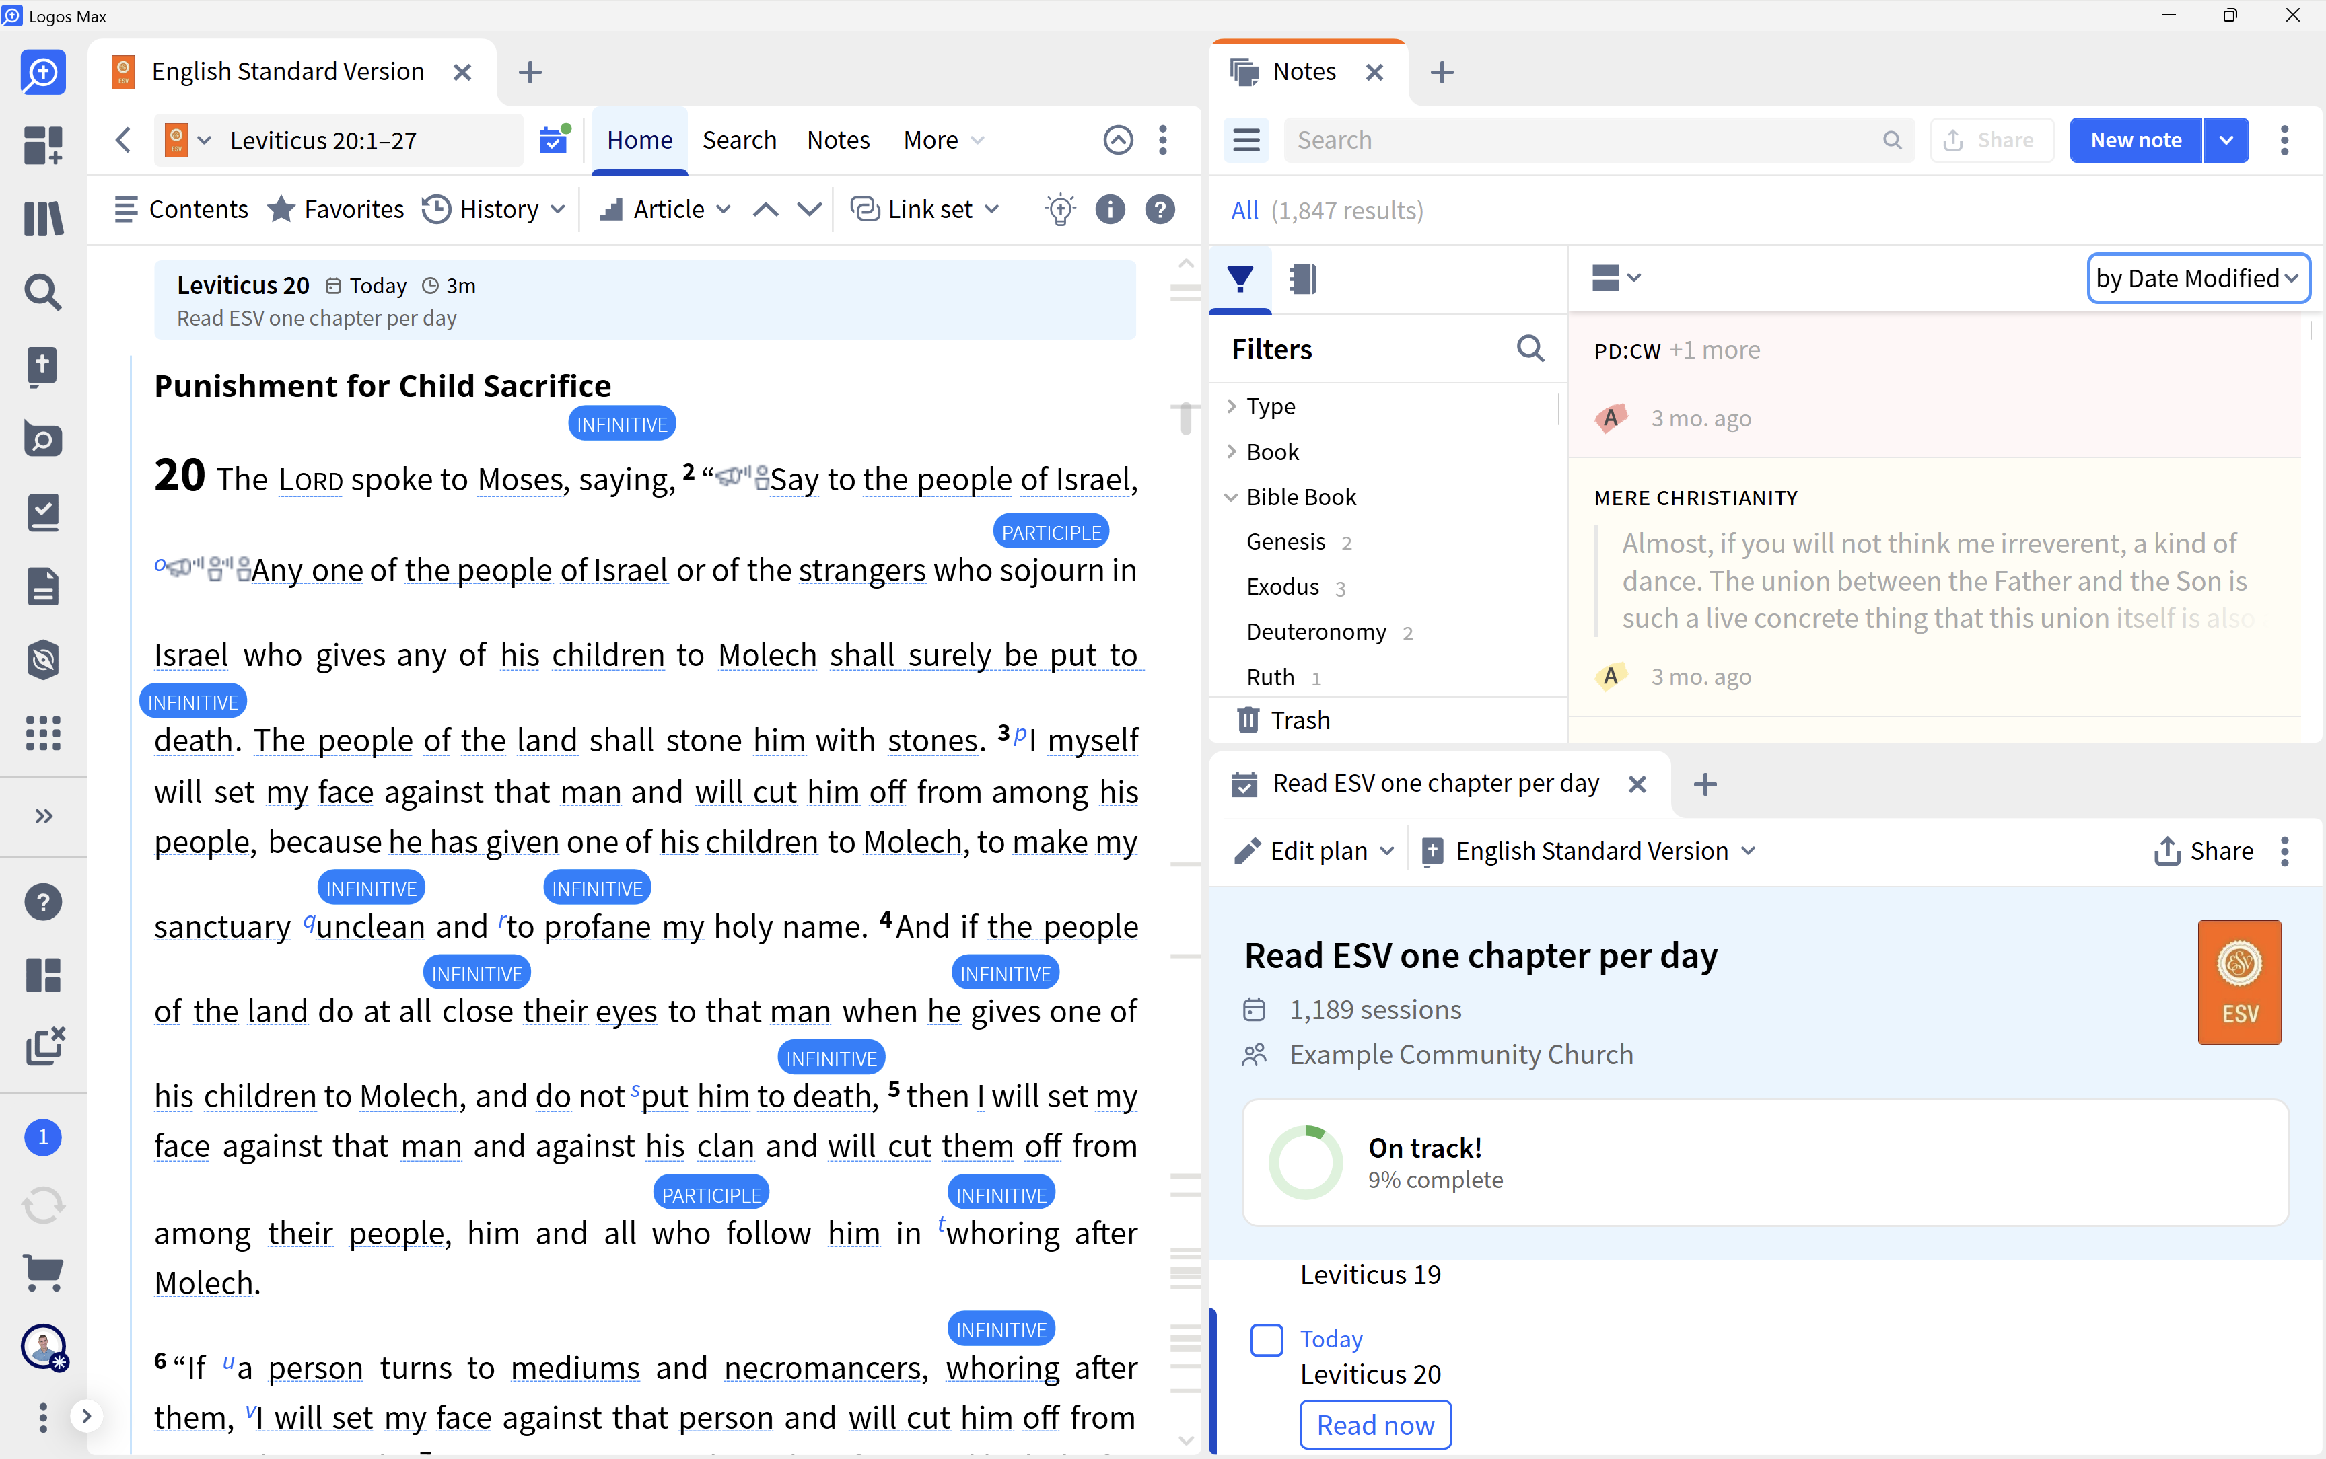The width and height of the screenshot is (2326, 1459).
Task: Click the Notes search field
Action: [1598, 141]
